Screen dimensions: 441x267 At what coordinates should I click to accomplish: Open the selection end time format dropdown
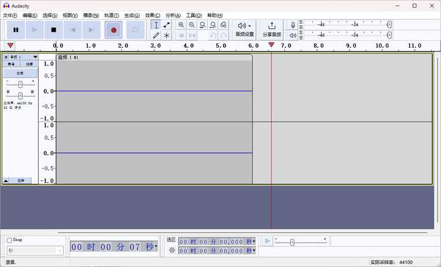pyautogui.click(x=254, y=251)
